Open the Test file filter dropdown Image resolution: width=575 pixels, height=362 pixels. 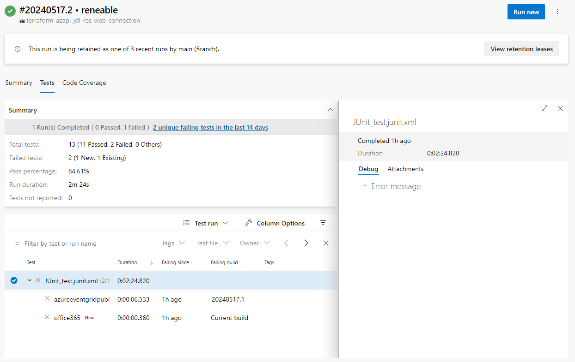213,243
